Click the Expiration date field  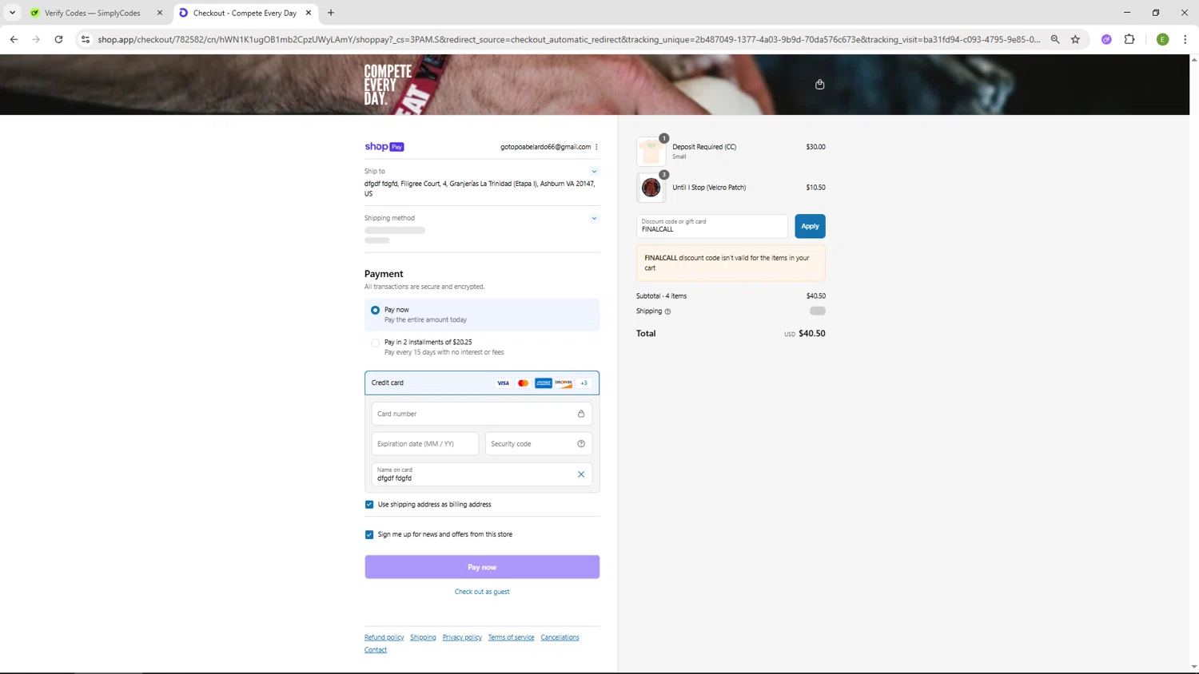(425, 444)
